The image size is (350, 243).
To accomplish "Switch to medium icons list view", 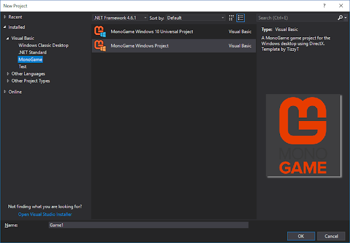I will (241, 18).
